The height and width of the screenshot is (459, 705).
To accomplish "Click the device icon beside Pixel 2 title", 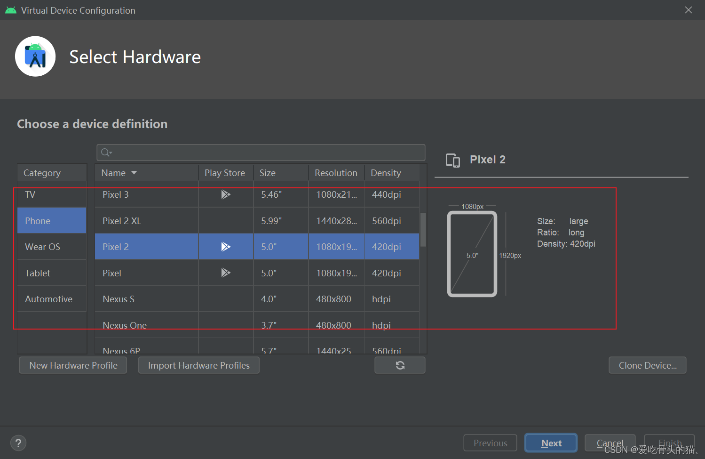I will click(x=453, y=161).
